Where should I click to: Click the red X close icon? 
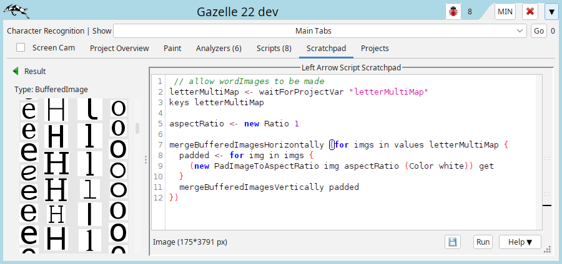(x=530, y=12)
